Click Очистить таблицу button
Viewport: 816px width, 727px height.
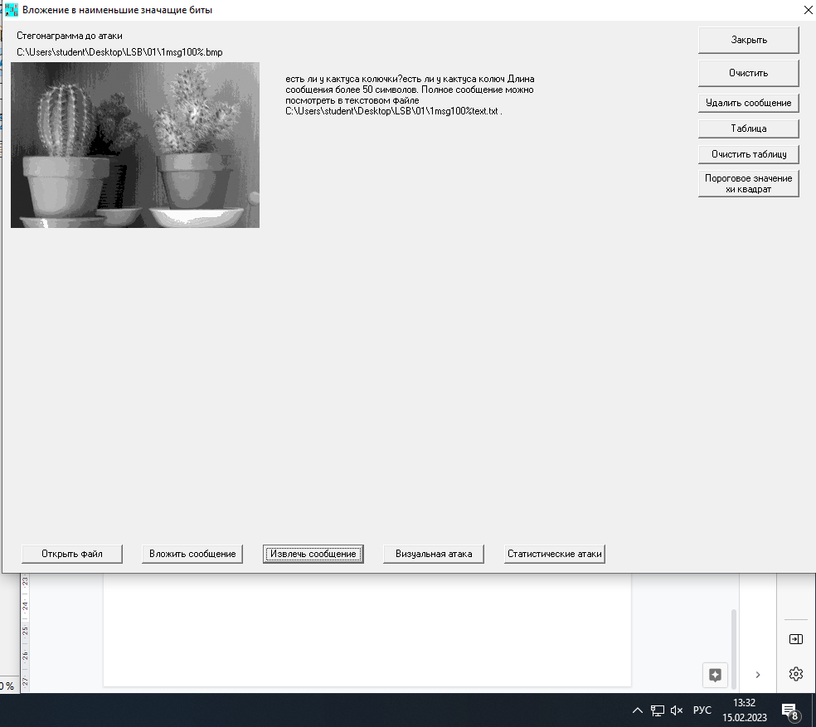[x=748, y=154]
